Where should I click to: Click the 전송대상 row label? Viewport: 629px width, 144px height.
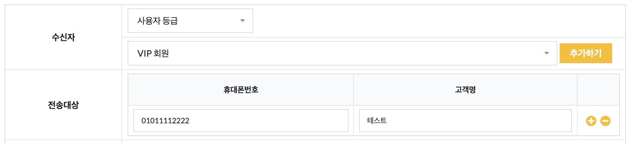click(64, 105)
